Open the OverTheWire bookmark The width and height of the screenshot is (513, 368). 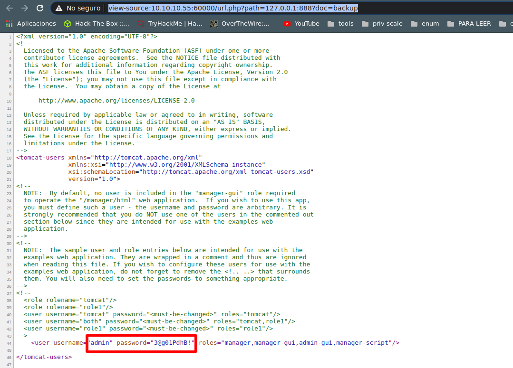[x=240, y=24]
